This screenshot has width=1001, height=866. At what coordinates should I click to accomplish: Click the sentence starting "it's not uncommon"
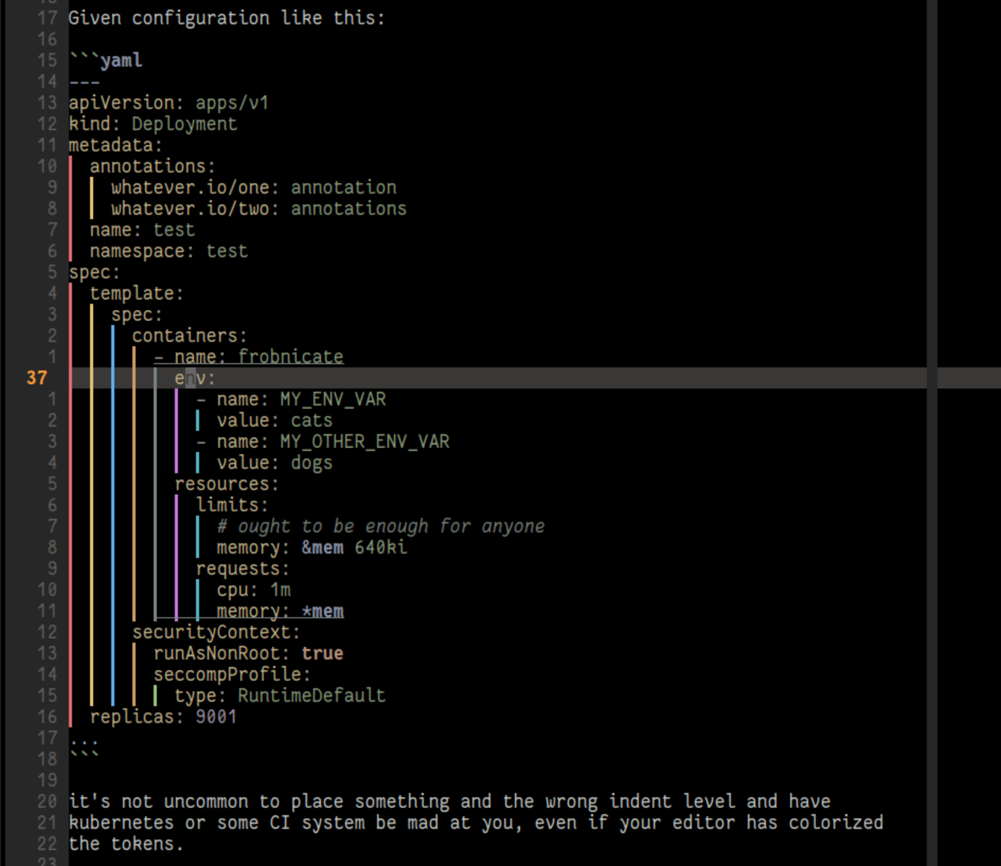(450, 801)
